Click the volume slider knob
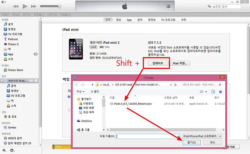This screenshot has width=250, height=154. (60, 6)
